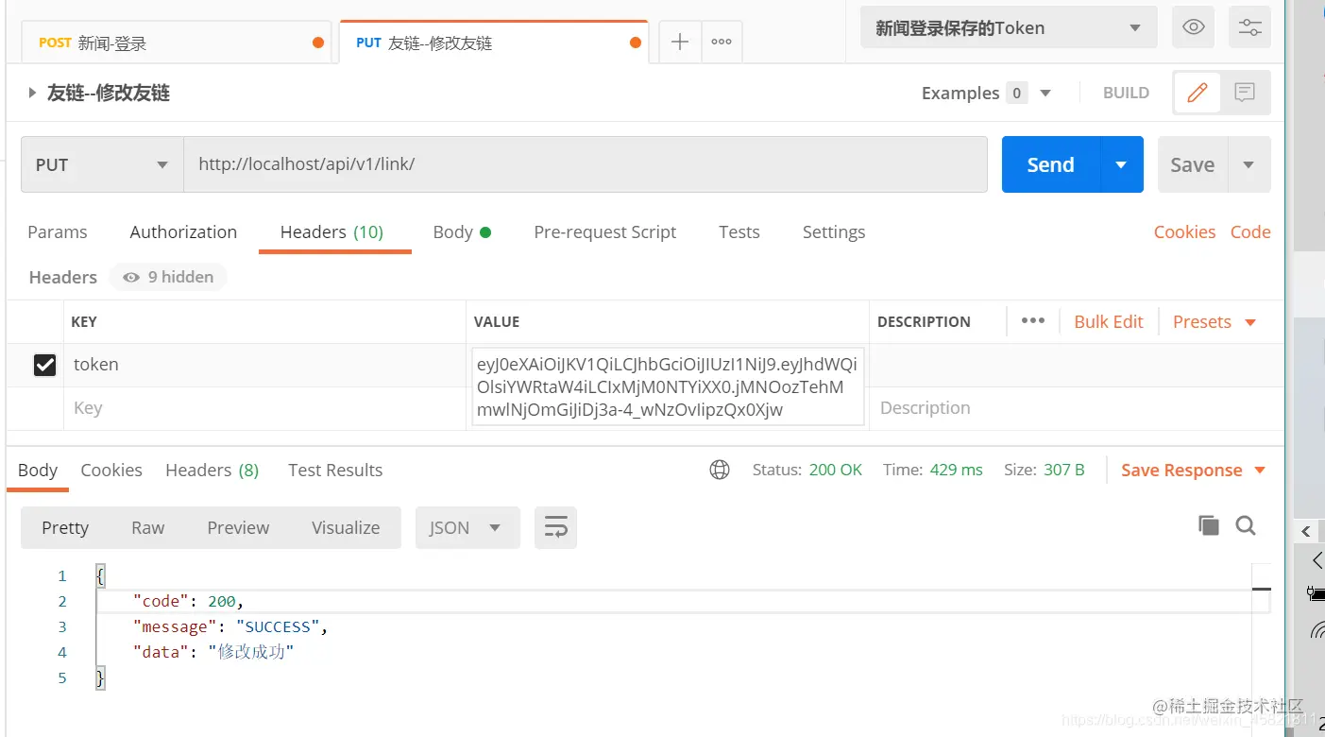Click the Examples 0 count badge
Image resolution: width=1325 pixels, height=737 pixels.
click(x=1016, y=93)
